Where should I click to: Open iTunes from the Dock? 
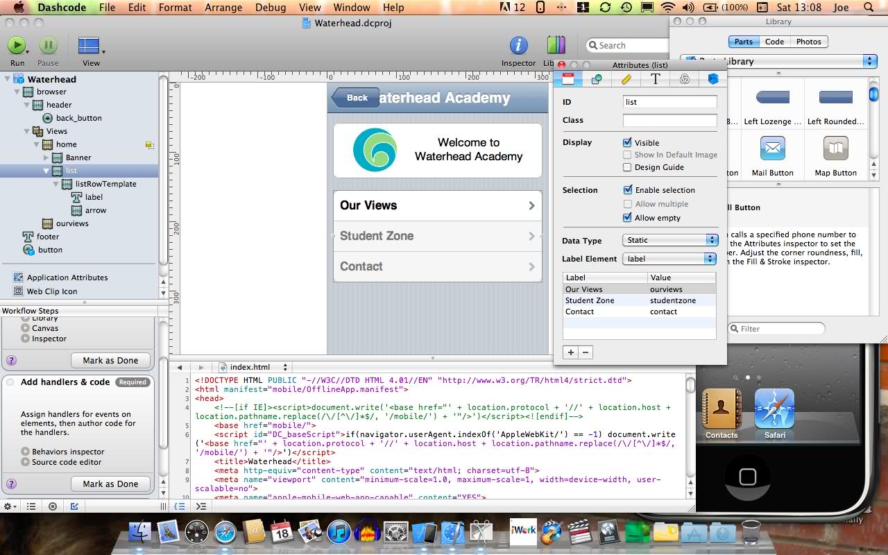tap(339, 533)
